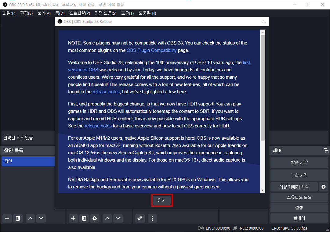The image size is (330, 232).
Task: Click the REC recording status icon
Action: [235, 228]
